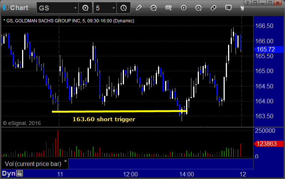Screen dimensions: 285x179
Task: Open the chat comment bubble icon
Action: point(228,8)
